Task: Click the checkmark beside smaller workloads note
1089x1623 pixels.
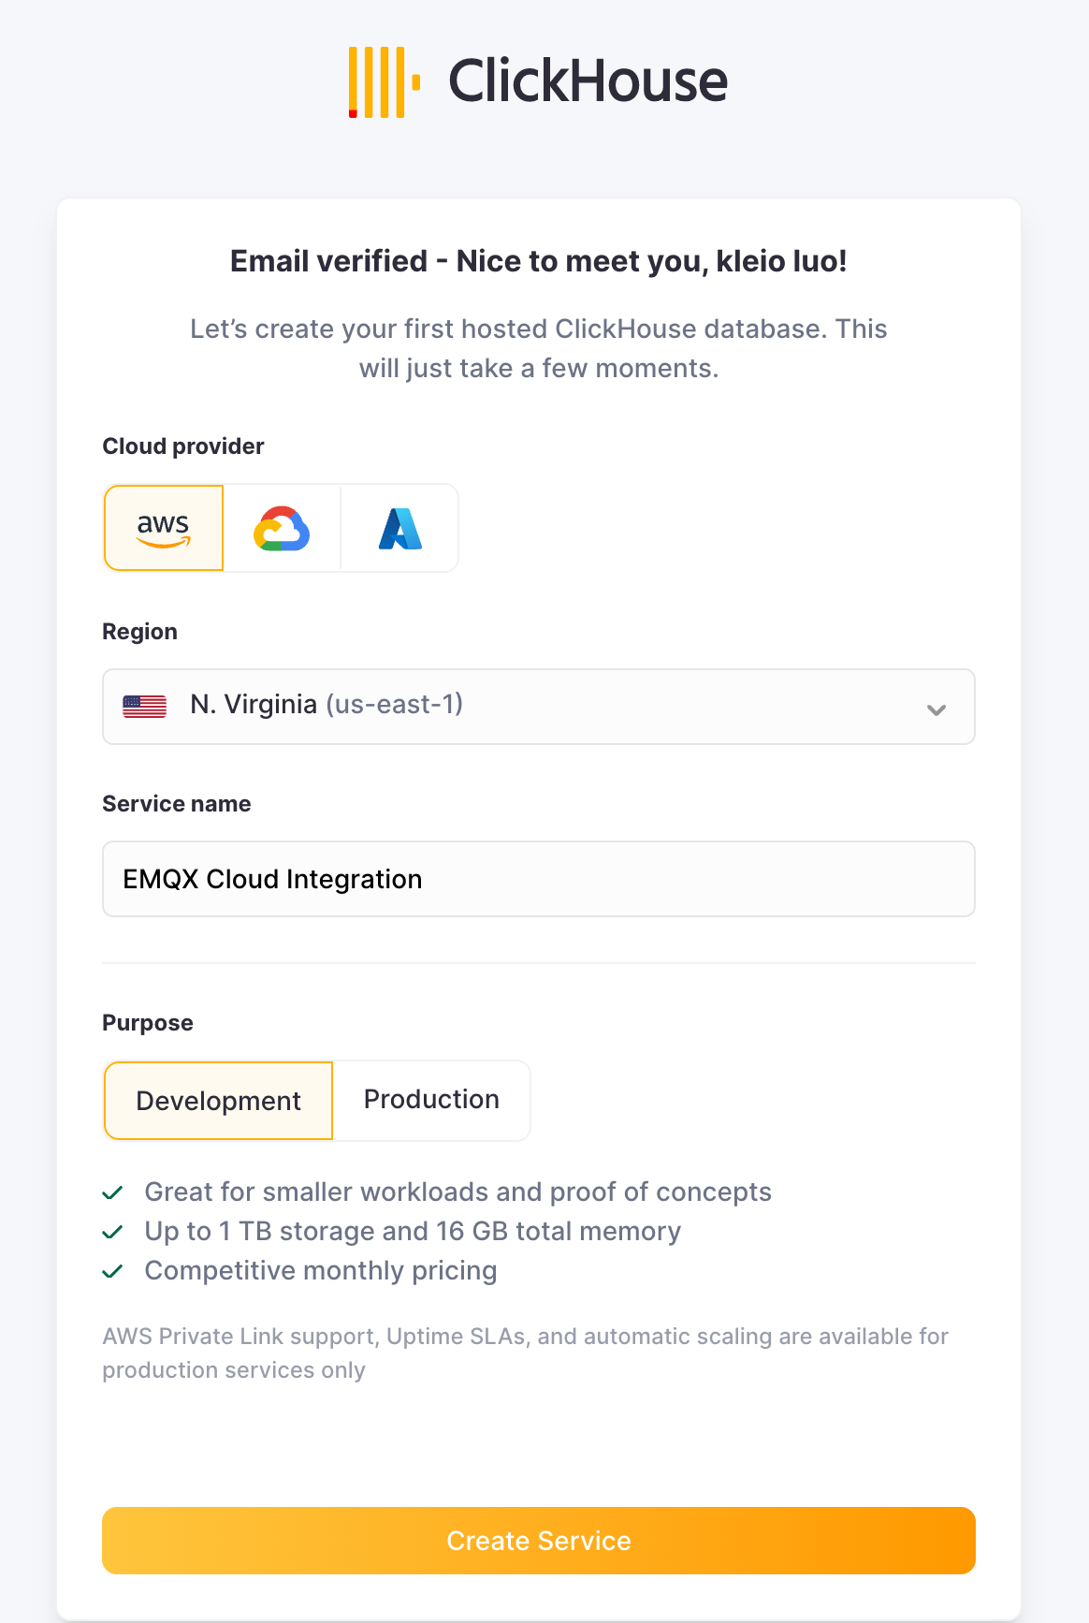Action: 114,1192
